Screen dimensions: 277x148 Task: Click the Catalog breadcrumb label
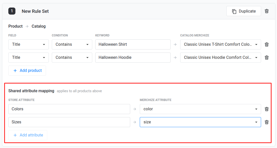[x=38, y=26]
